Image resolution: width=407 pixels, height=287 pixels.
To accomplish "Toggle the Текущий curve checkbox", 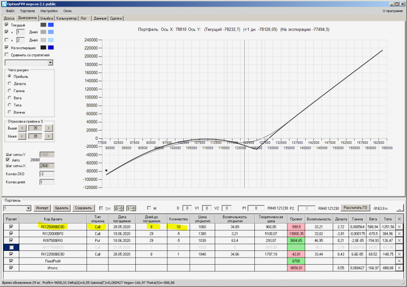I will (7, 24).
